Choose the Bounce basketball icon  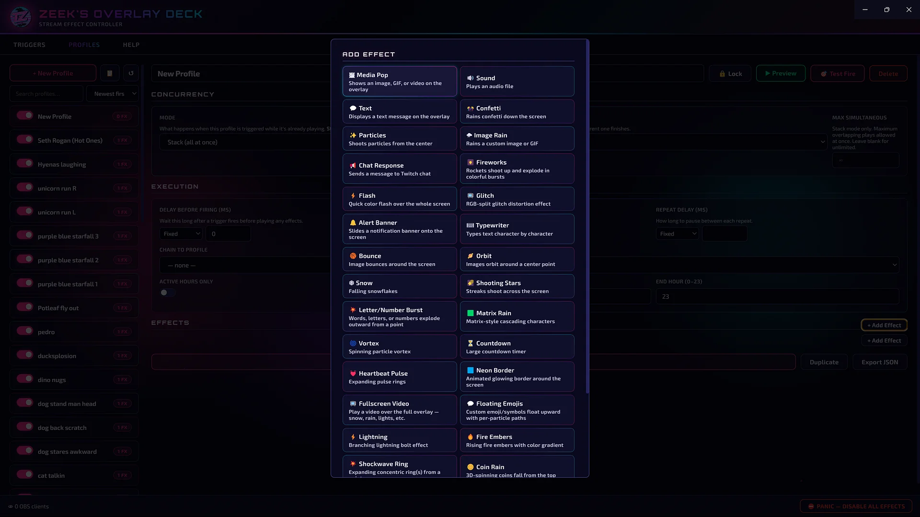click(x=353, y=256)
